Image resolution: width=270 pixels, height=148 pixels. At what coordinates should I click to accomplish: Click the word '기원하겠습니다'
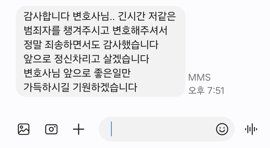105,87
